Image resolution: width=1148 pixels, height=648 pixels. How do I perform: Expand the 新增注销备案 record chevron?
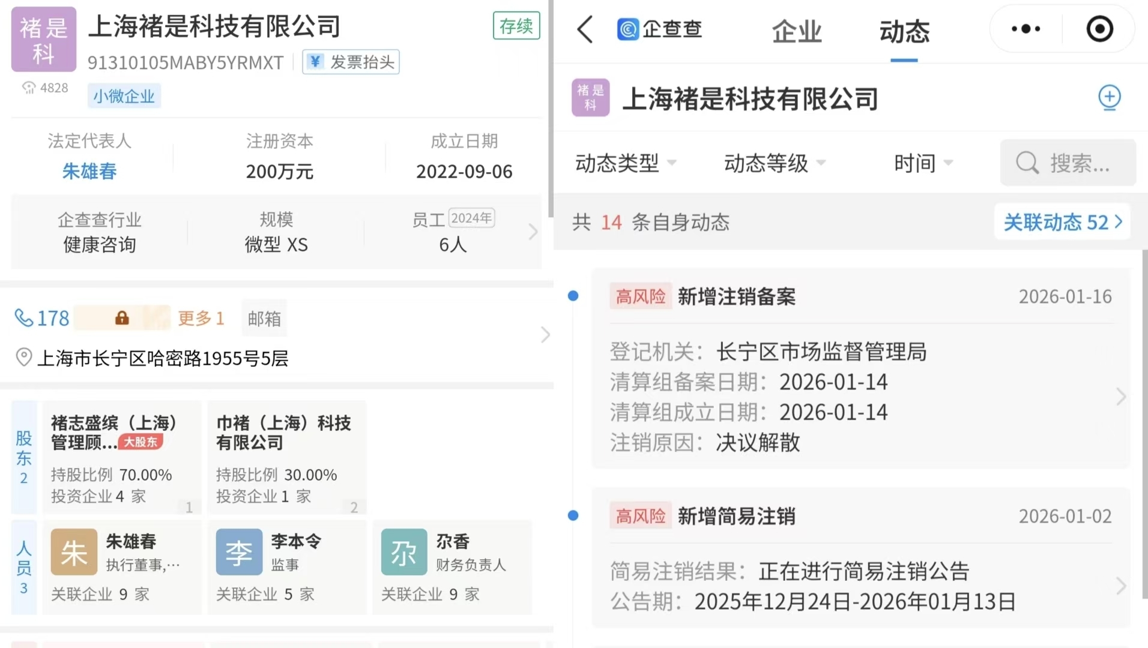coord(1120,397)
